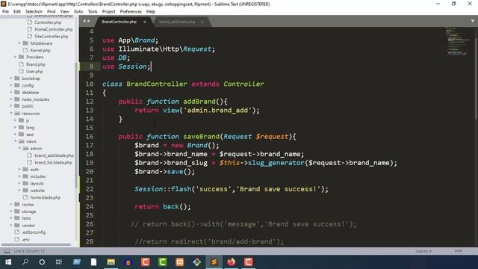Select the includes folder in views
Viewport: 478px width, 269px height.
coord(38,176)
